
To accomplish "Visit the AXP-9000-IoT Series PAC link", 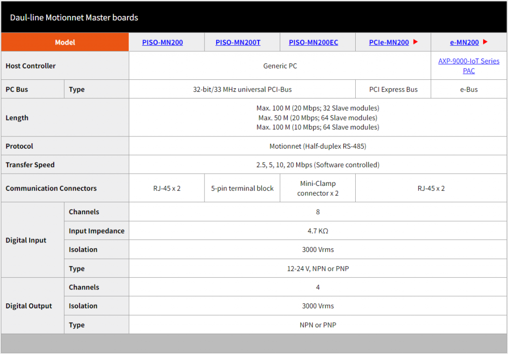I will point(469,66).
